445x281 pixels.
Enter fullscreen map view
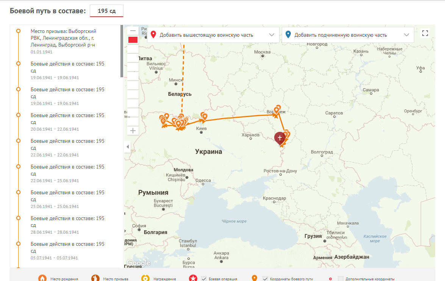tap(425, 33)
